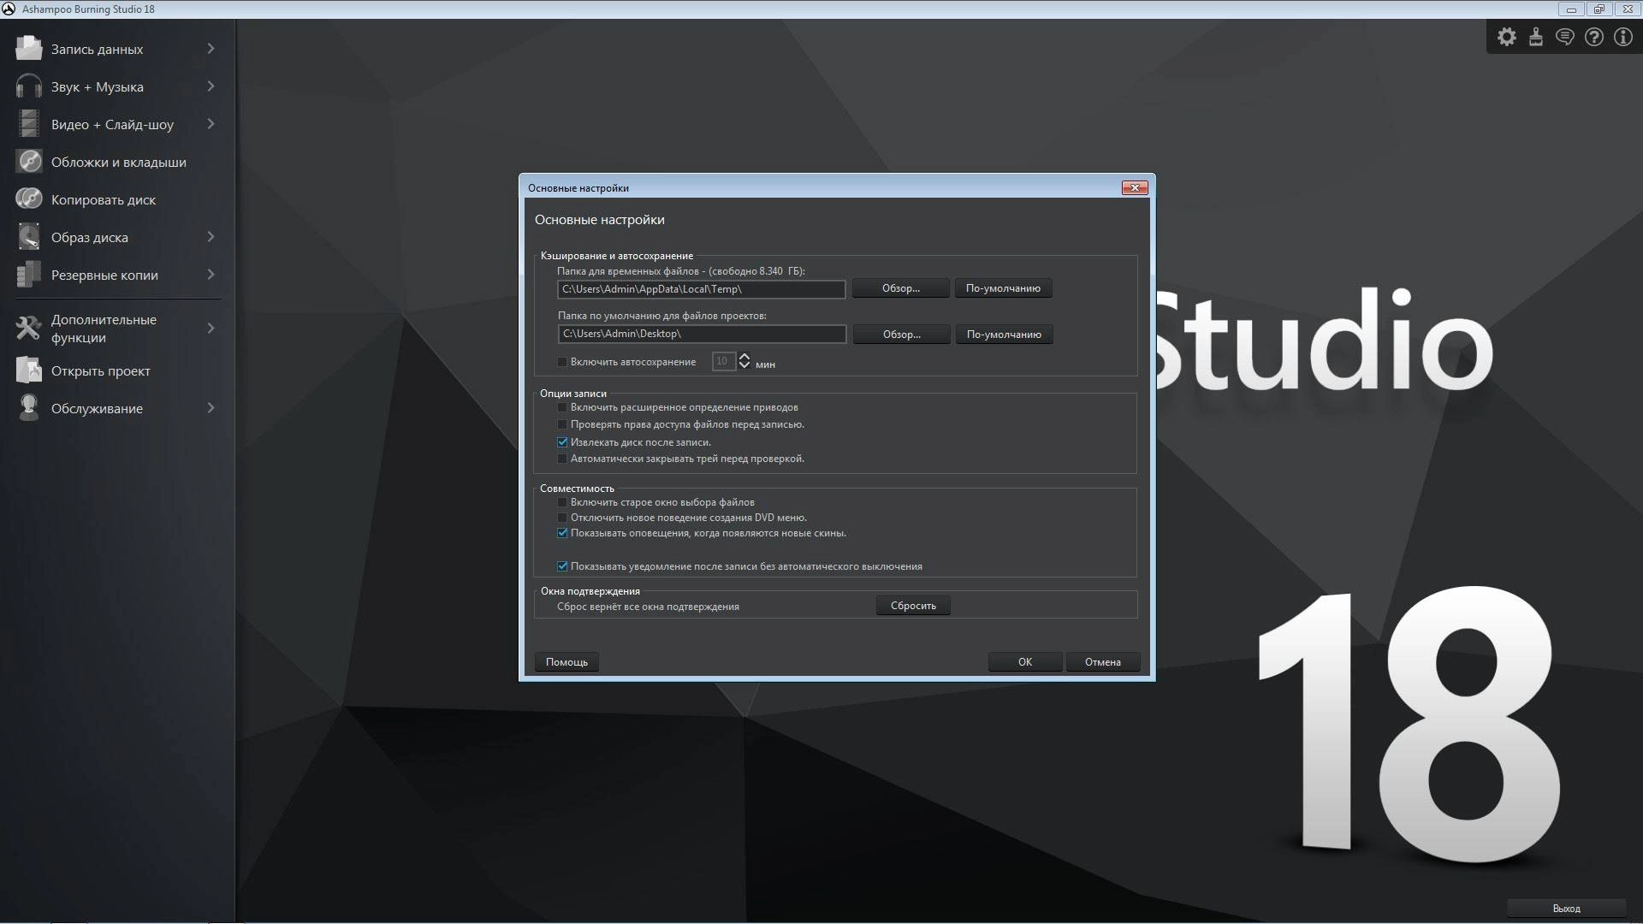The height and width of the screenshot is (924, 1643).
Task: Click the Disc Image icon in sidebar
Action: tap(28, 236)
